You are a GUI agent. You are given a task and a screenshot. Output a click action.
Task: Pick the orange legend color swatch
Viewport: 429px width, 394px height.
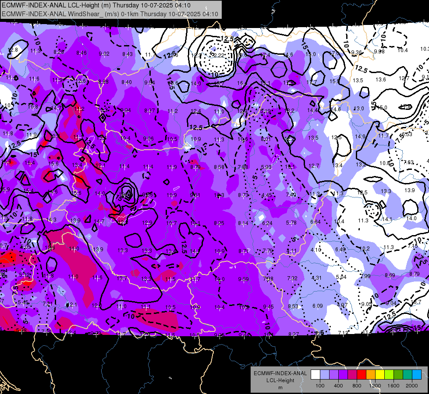pyautogui.click(x=370, y=374)
